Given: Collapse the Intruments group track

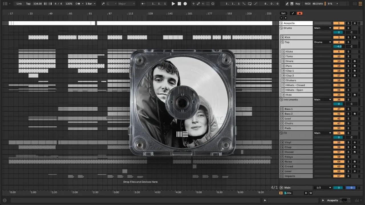Looking at the screenshot, I should pos(281,100).
